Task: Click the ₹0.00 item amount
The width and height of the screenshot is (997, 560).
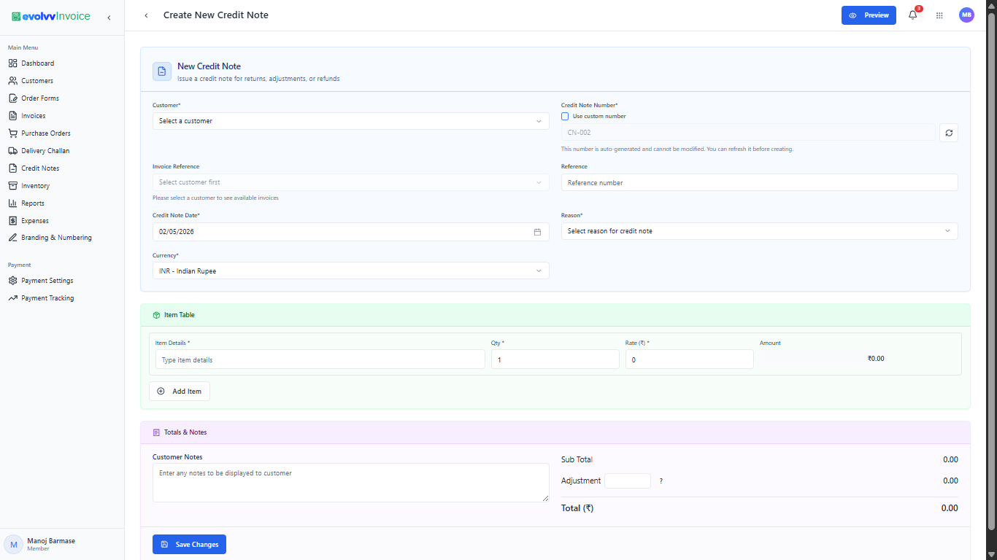Action: [x=876, y=359]
